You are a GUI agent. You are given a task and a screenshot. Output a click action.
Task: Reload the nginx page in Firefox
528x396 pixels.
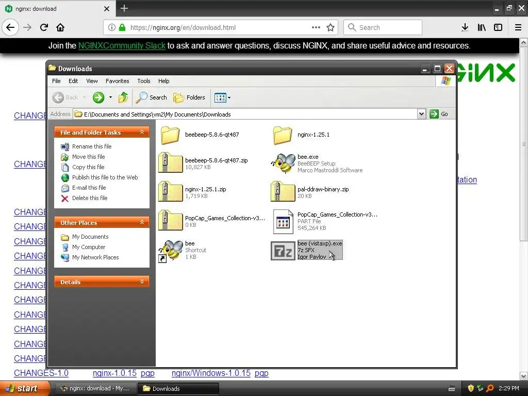[44, 27]
